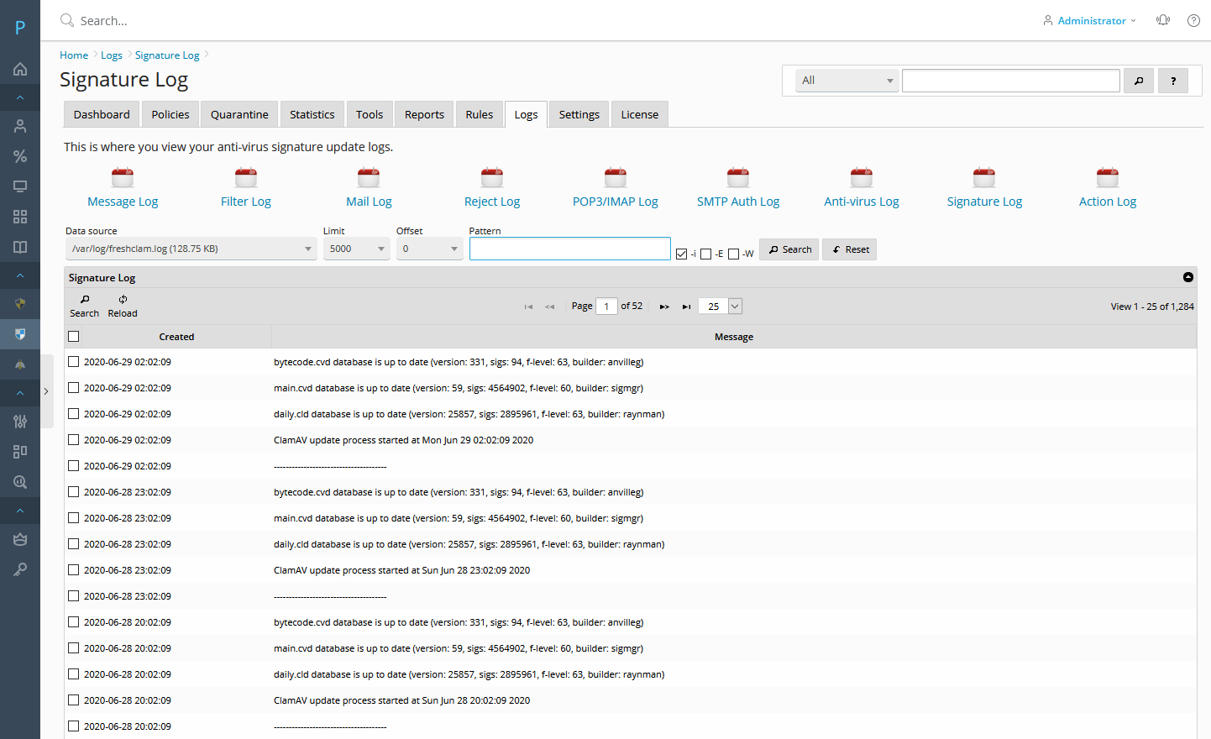This screenshot has height=739, width=1211.
Task: Select the row with the bytecode.cvd message dated 2020-06-29 02:02:09
Action: pyautogui.click(x=74, y=362)
